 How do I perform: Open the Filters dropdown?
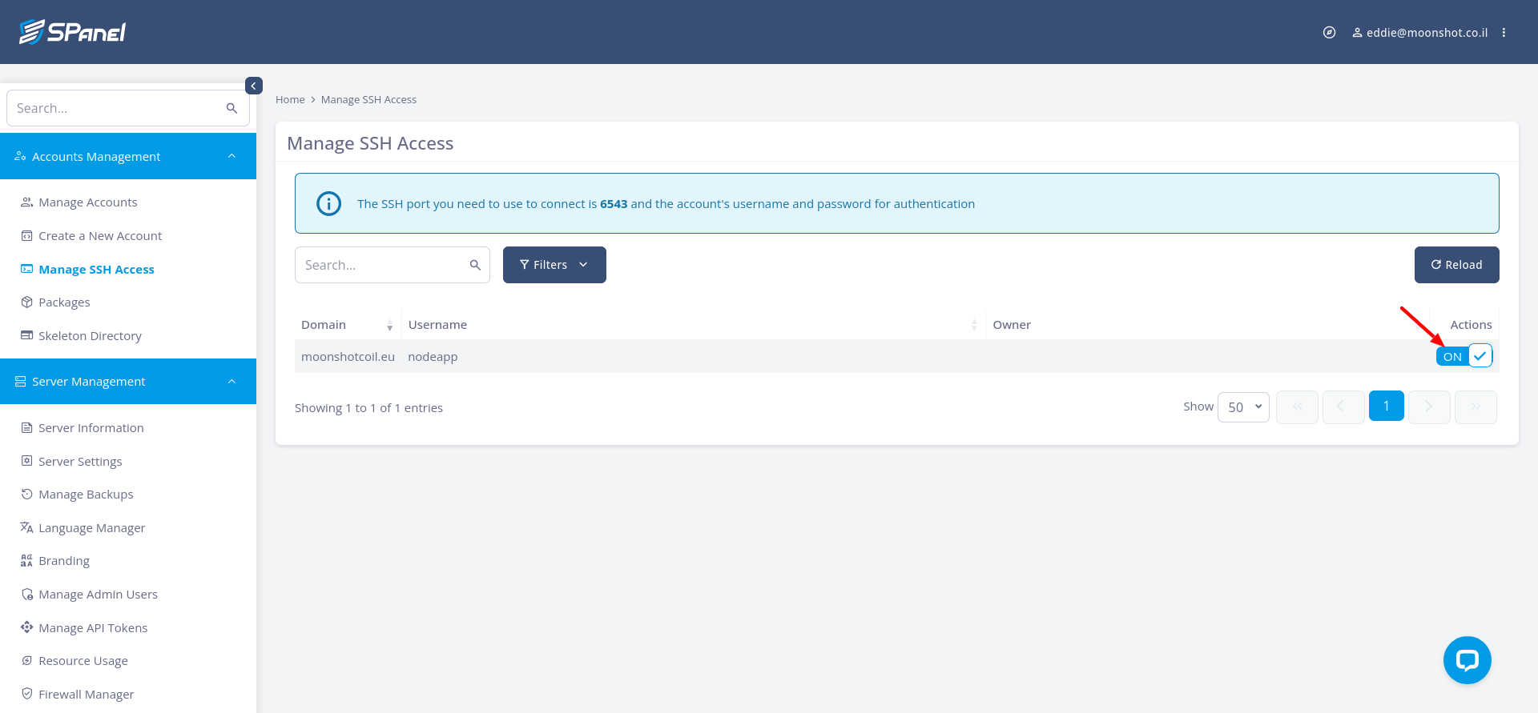click(554, 265)
